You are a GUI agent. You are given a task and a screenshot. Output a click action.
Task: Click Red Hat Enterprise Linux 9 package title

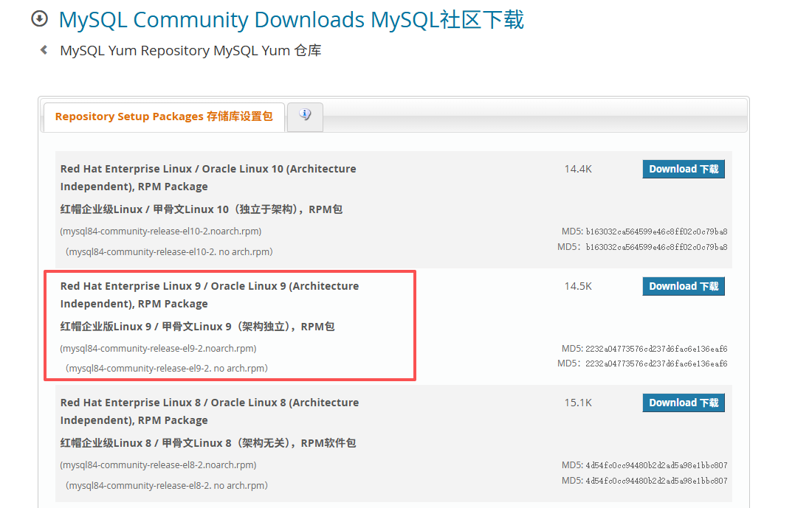tap(210, 295)
